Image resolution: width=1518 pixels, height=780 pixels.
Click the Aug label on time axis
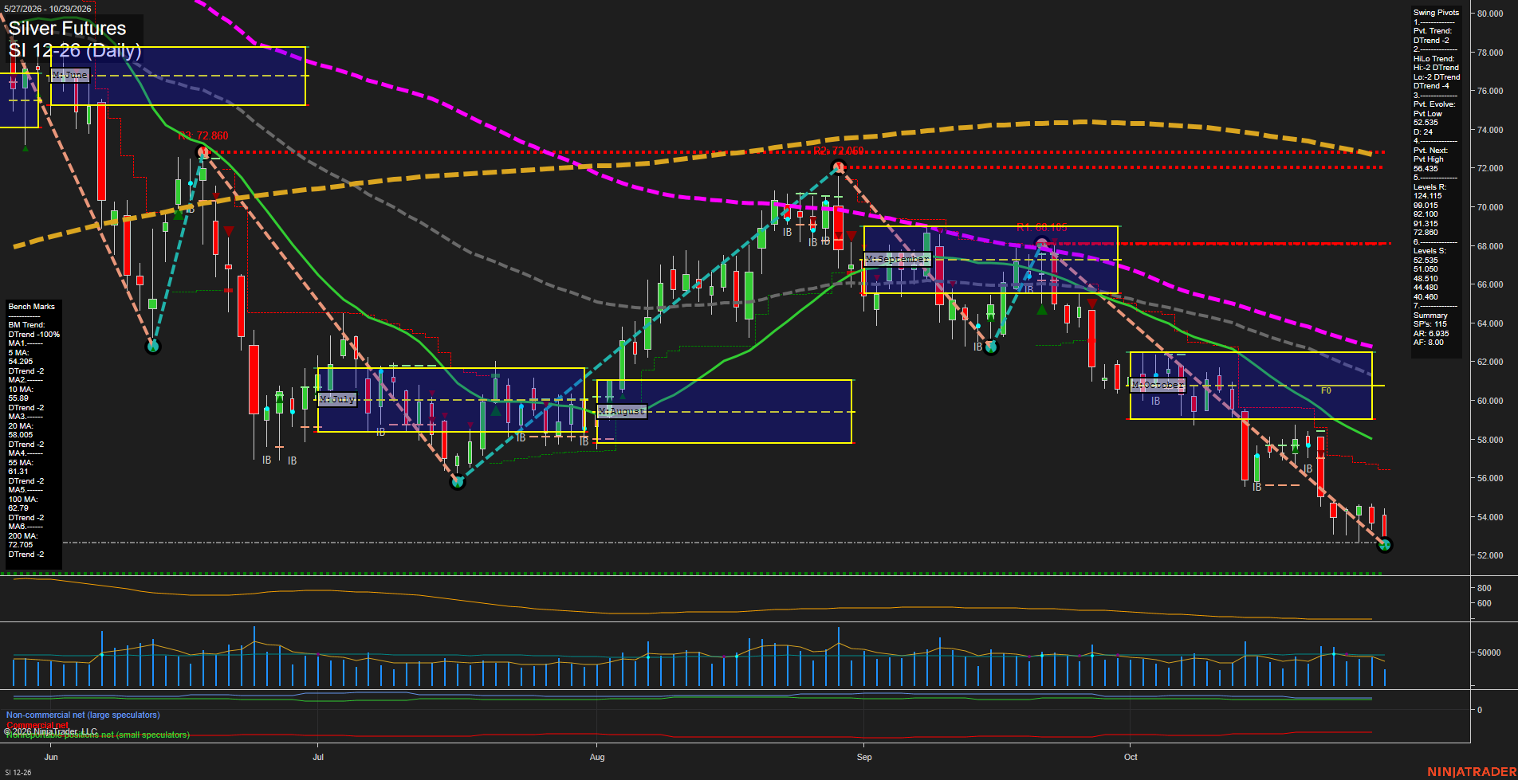pos(597,757)
